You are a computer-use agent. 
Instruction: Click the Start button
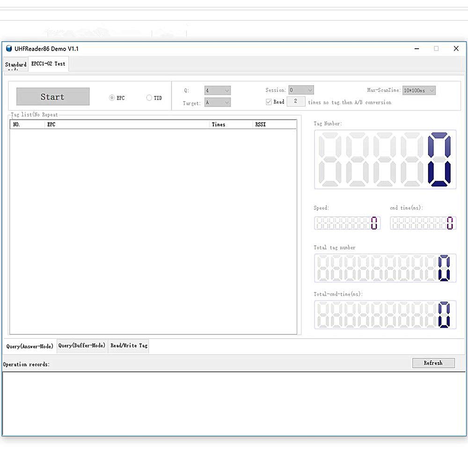(x=53, y=96)
